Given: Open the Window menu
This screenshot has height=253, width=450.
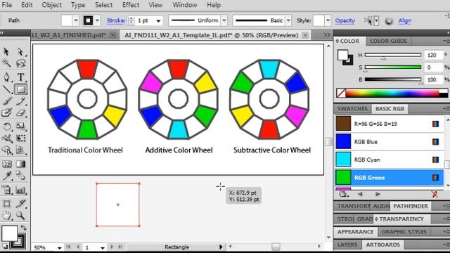Looking at the screenshot, I should pos(184,5).
